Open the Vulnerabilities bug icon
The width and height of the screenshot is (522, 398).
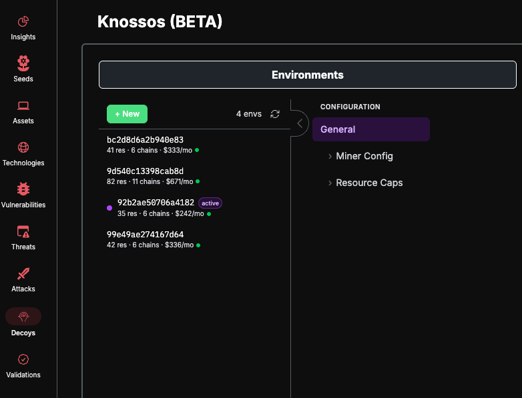tap(23, 189)
